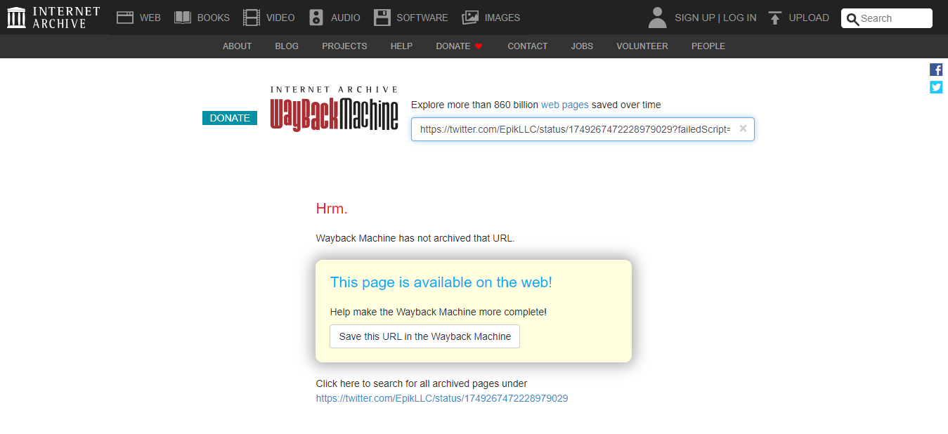
Task: Open the ABOUT page
Action: pyautogui.click(x=237, y=46)
